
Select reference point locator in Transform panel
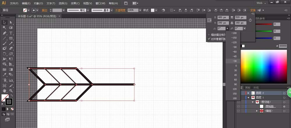tap(209, 20)
